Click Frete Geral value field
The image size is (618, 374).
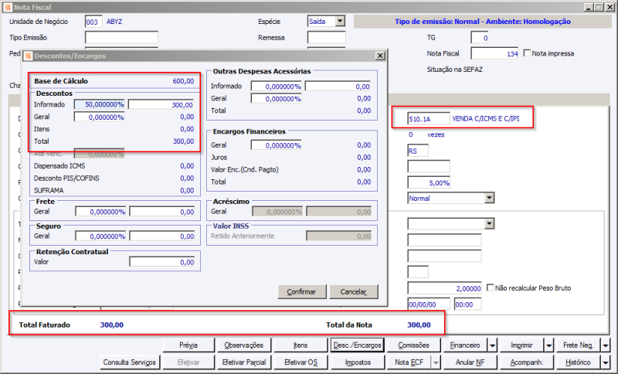pos(162,212)
